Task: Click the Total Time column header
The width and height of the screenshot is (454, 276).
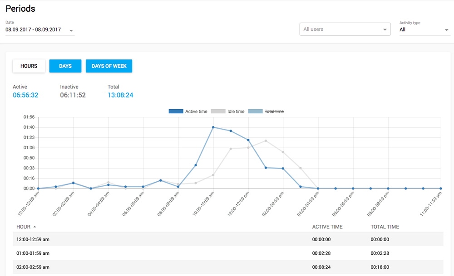Action: 385,227
